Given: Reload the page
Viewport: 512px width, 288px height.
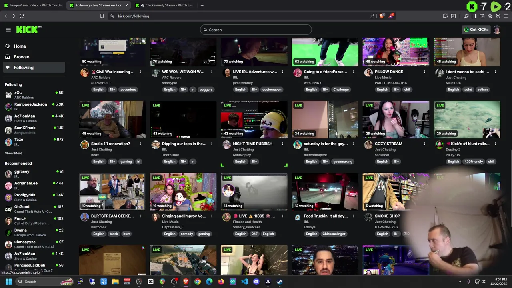Looking at the screenshot, I should (22, 16).
